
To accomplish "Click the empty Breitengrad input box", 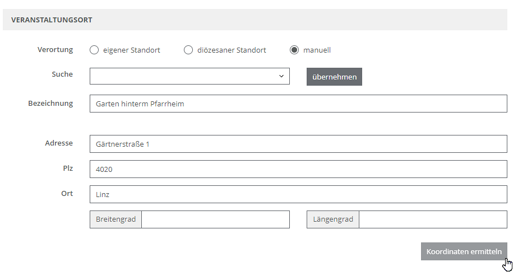I will (215, 219).
